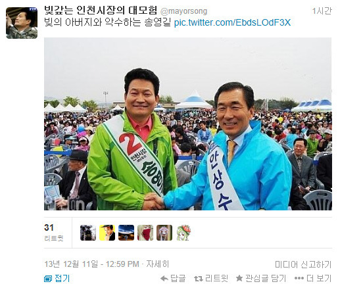Open green-haired anime retweeter avatar
Image resolution: width=338 pixels, height=284 pixels.
pos(183,233)
